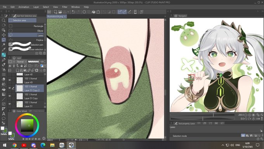
Task: Choose the Erase selection sub tool
Action: (x=26, y=49)
